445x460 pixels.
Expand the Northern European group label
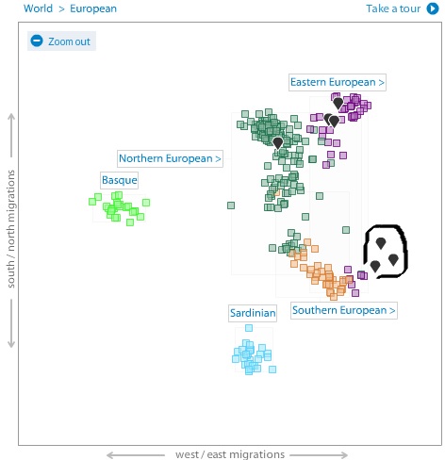click(x=170, y=158)
